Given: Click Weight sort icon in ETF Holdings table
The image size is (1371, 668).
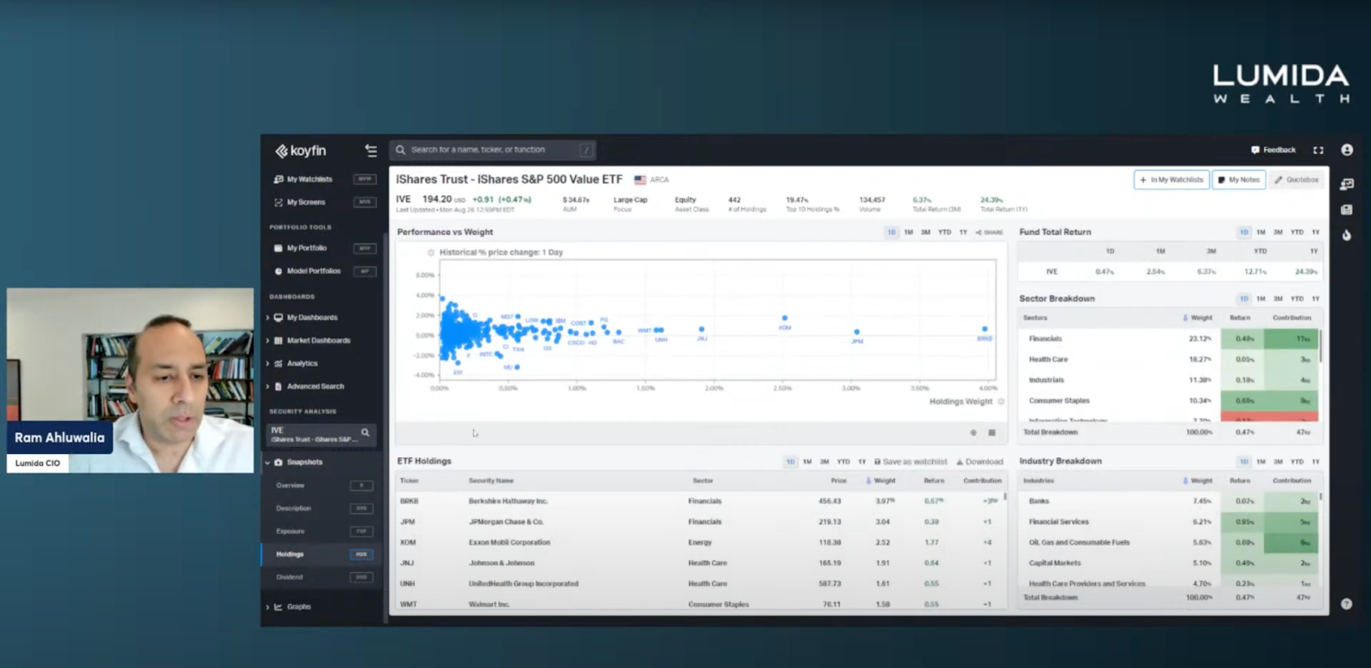Looking at the screenshot, I should pyautogui.click(x=869, y=481).
